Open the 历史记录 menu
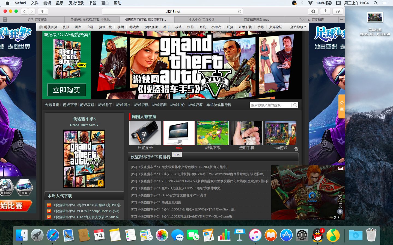 (76, 3)
